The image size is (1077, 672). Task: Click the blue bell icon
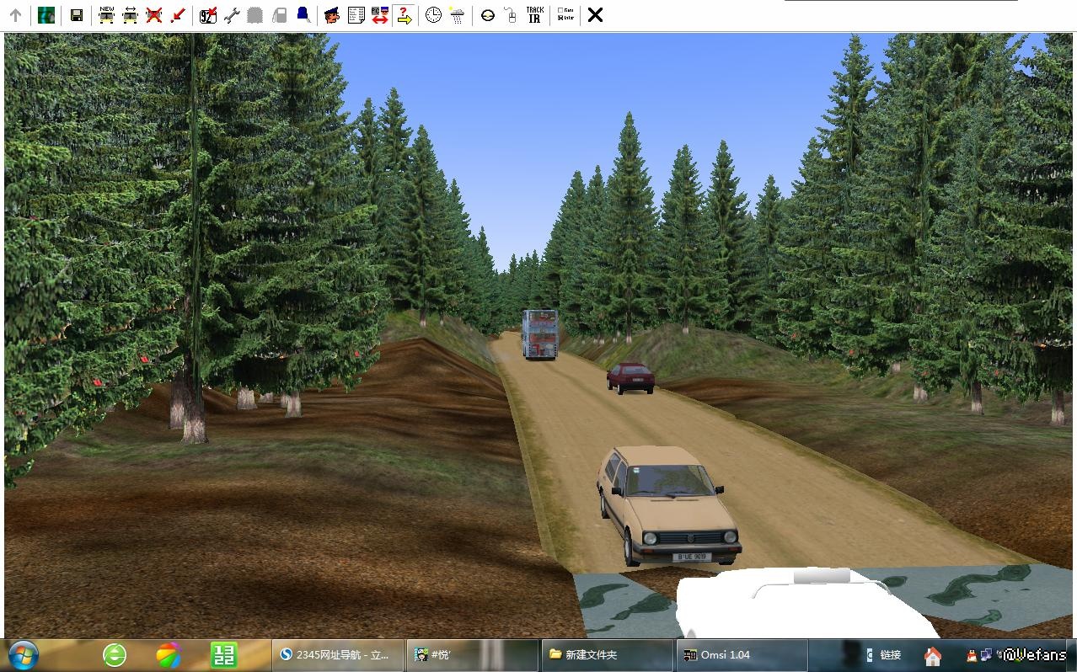tap(303, 15)
